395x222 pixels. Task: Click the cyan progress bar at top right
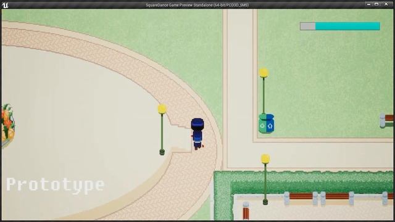click(x=340, y=26)
